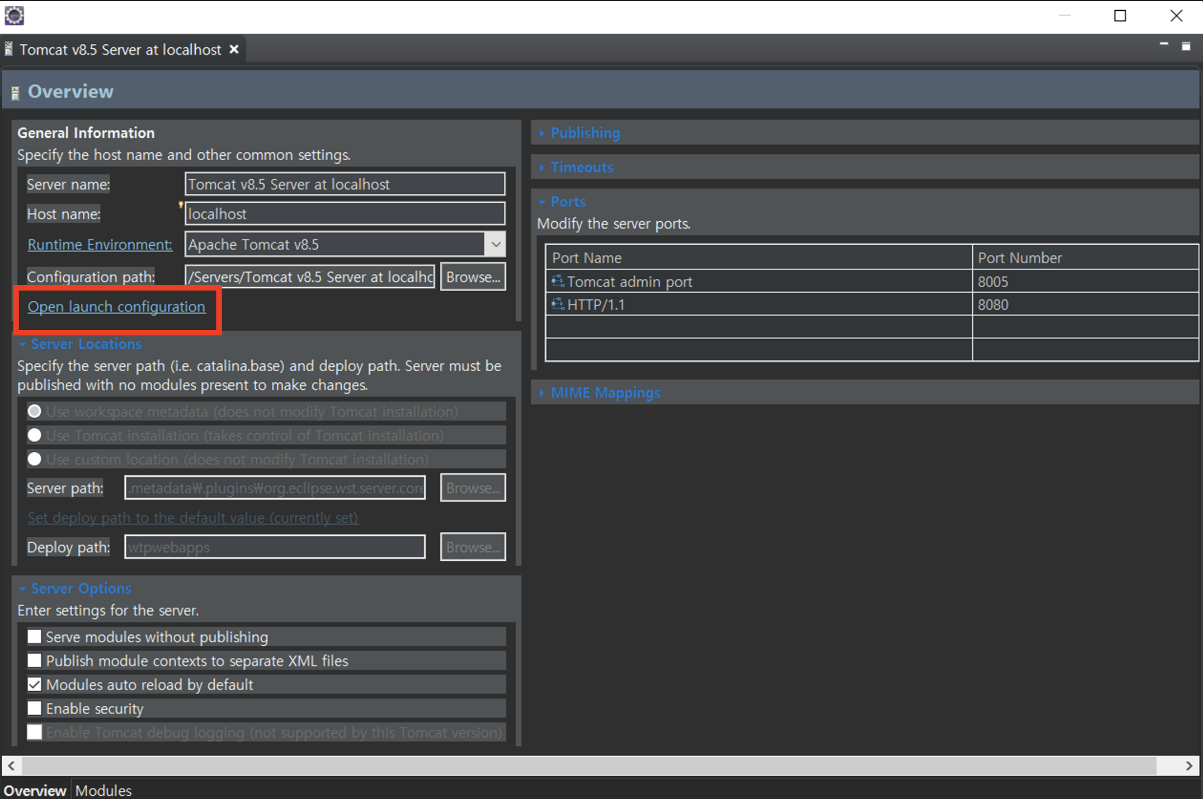The height and width of the screenshot is (799, 1203).
Task: Maximize the editor area view
Action: (x=1186, y=46)
